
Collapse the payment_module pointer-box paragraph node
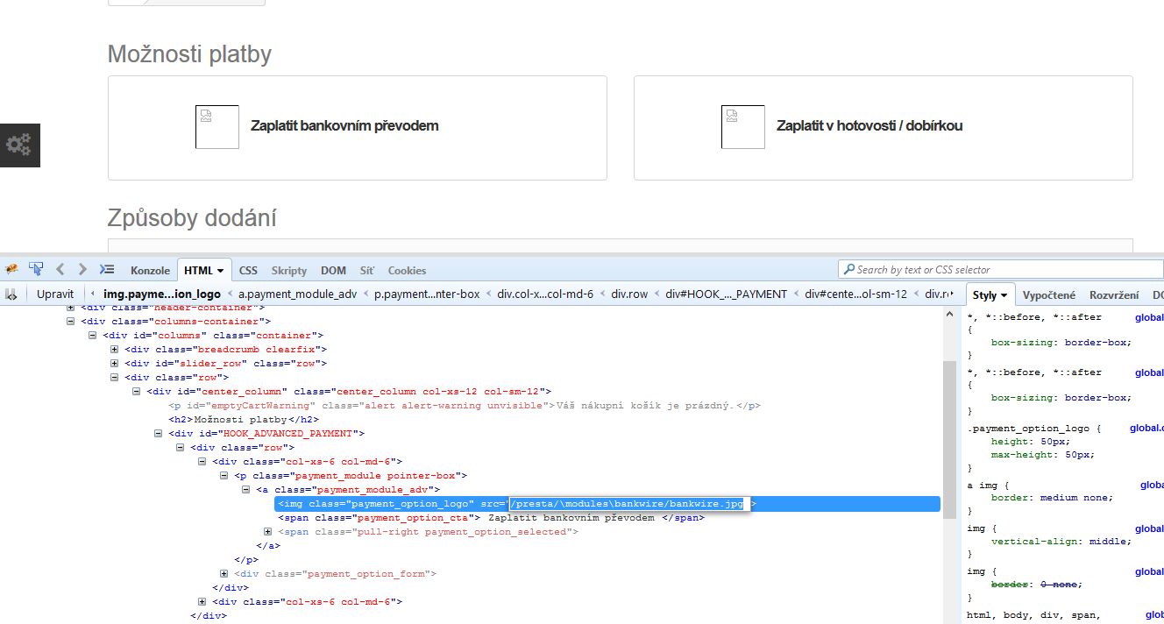coord(225,476)
